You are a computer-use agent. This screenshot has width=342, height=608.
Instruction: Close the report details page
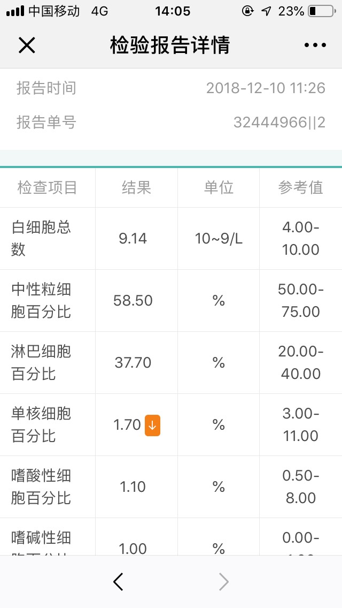(x=27, y=45)
